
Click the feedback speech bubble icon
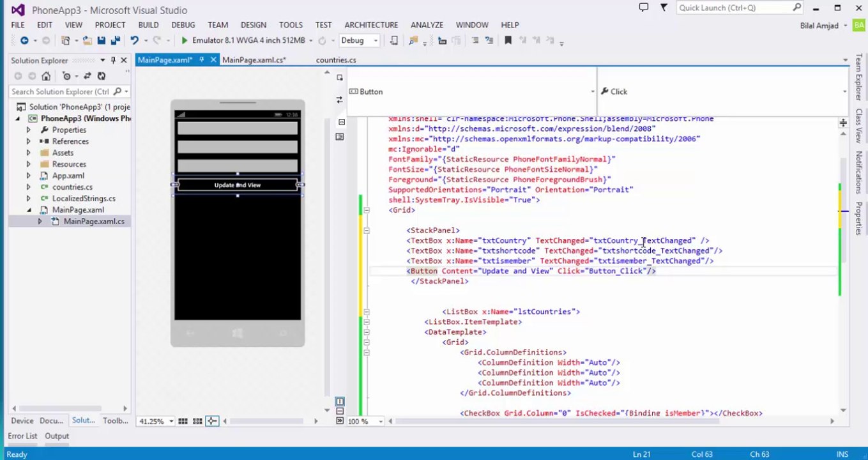(x=644, y=8)
